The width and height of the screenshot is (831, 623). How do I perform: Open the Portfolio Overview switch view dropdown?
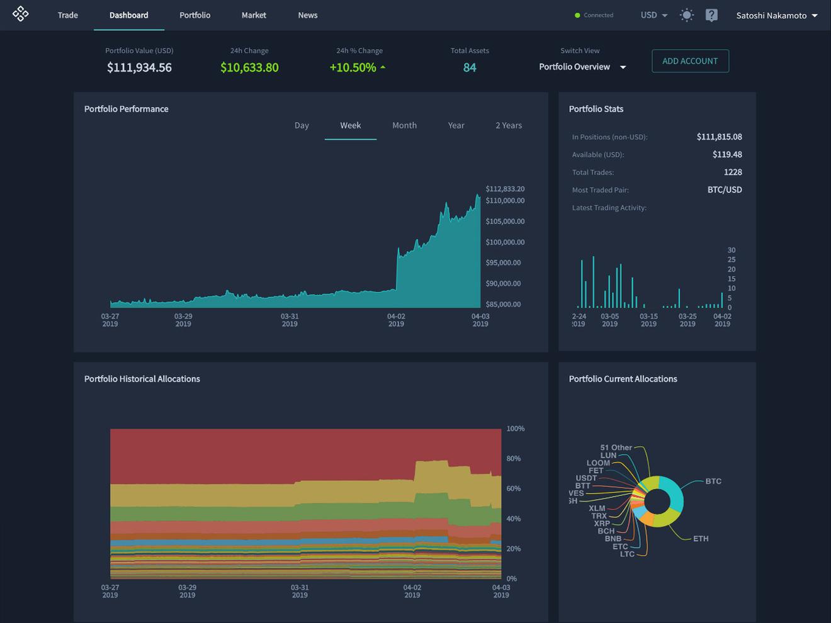581,67
